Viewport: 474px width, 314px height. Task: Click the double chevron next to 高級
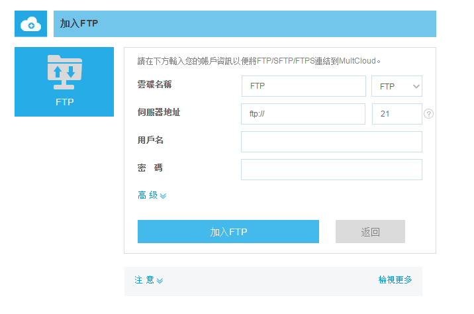pos(163,195)
